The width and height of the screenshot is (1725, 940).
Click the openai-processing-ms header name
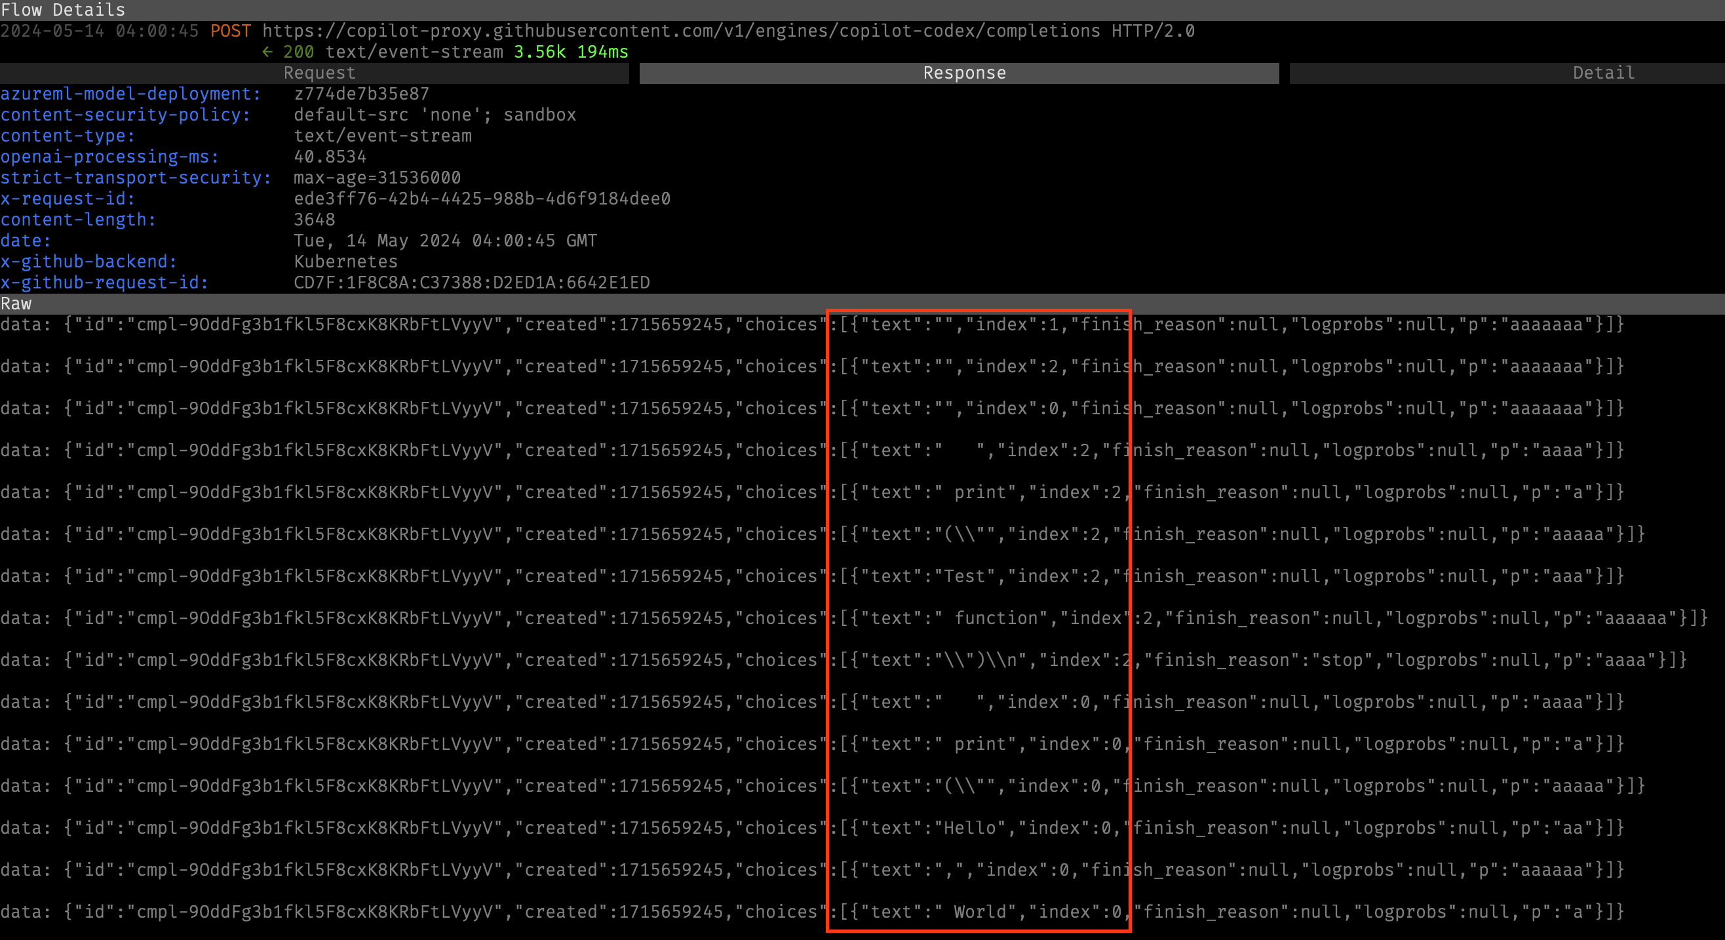(x=110, y=157)
